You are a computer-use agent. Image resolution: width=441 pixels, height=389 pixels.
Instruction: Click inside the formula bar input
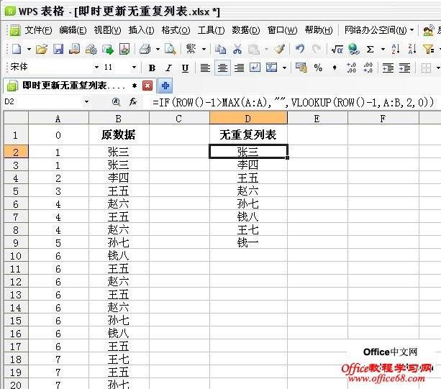tap(293, 102)
